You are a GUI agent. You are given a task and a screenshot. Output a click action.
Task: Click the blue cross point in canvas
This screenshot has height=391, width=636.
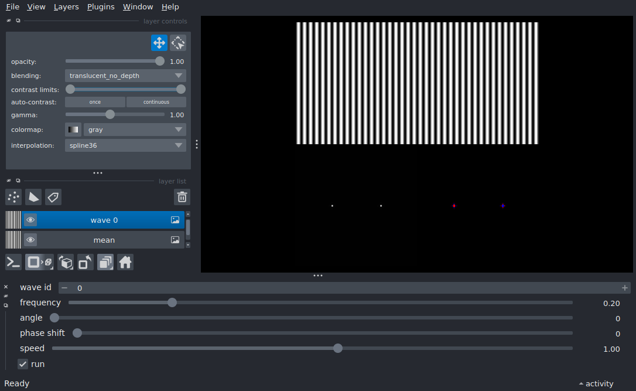coord(502,206)
